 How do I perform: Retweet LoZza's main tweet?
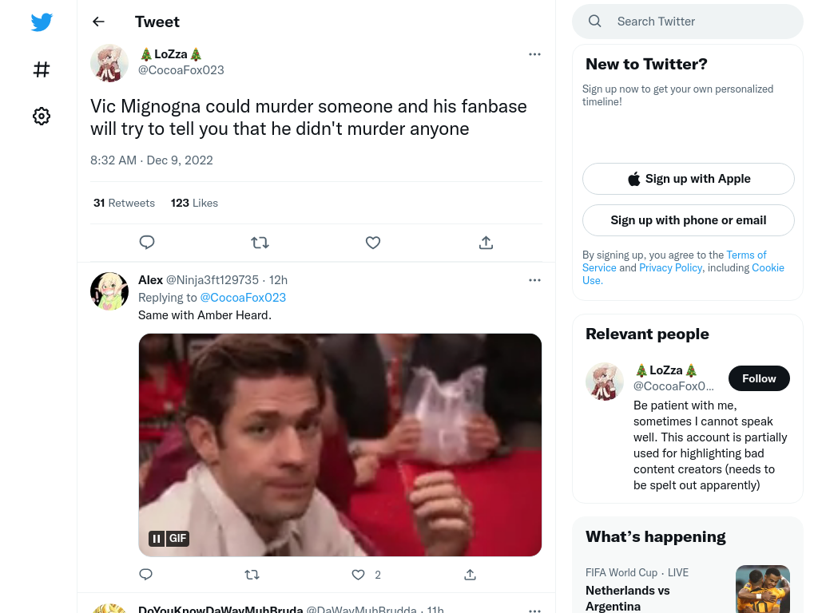point(260,243)
